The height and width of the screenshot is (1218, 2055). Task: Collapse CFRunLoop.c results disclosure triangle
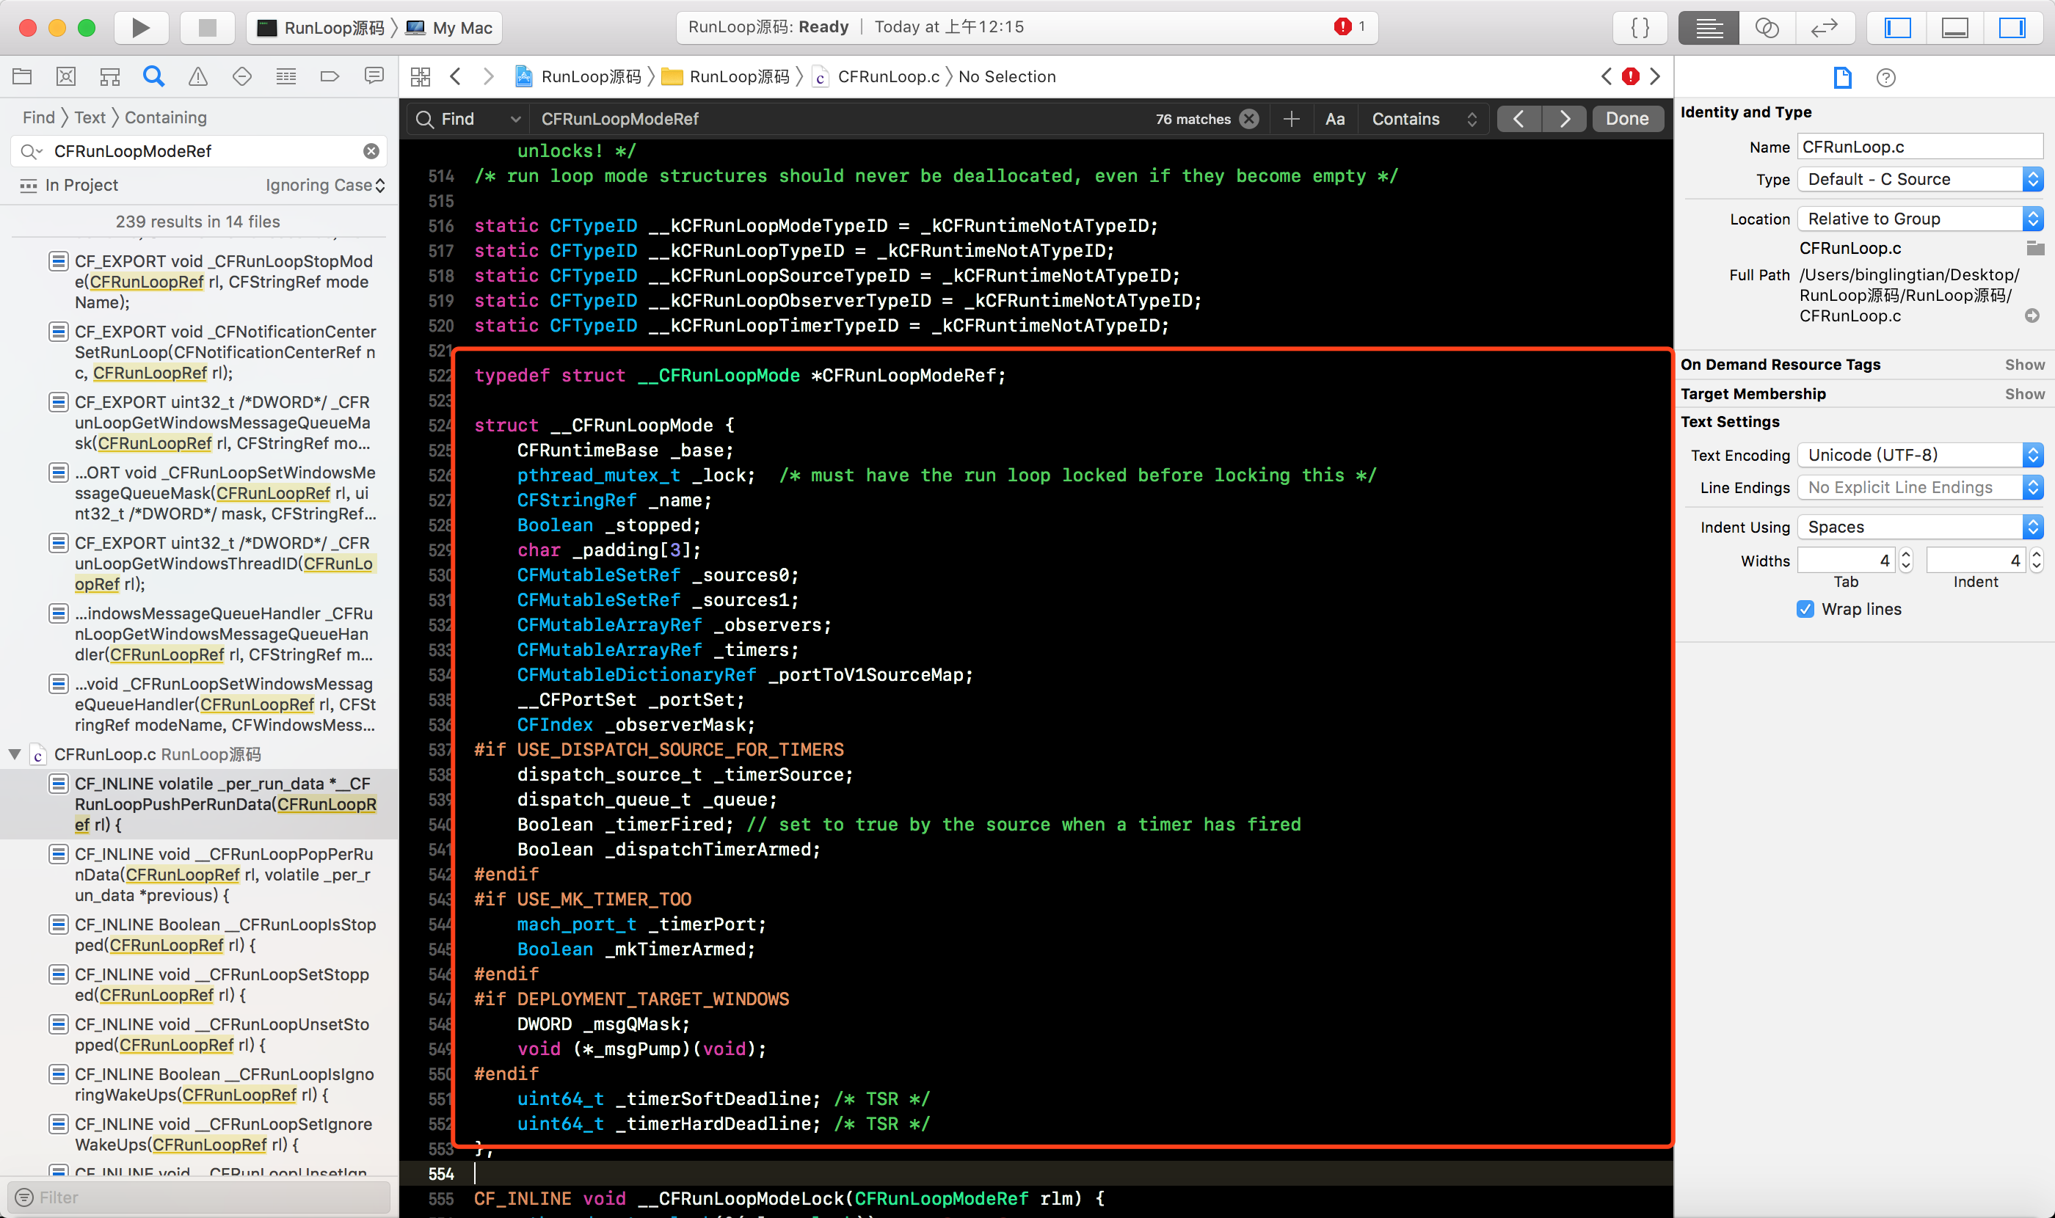click(15, 754)
